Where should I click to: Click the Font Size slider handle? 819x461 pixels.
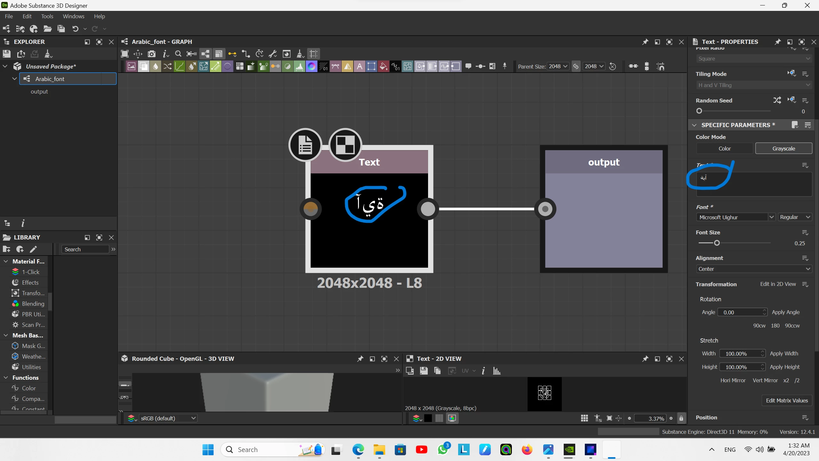717,243
